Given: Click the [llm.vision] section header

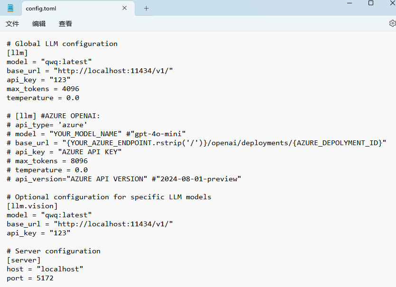Looking at the screenshot, I should coord(32,206).
